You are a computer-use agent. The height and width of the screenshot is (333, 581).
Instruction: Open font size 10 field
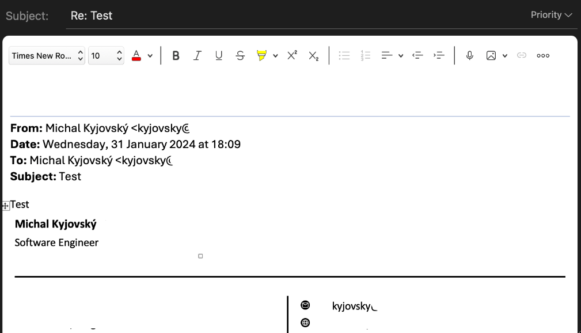click(x=106, y=56)
